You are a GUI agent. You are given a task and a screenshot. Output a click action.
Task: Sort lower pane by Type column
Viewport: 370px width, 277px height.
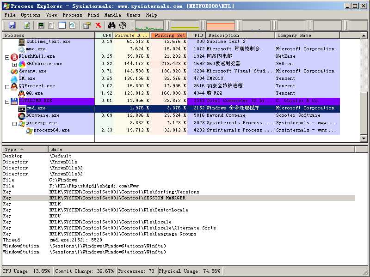pos(25,149)
